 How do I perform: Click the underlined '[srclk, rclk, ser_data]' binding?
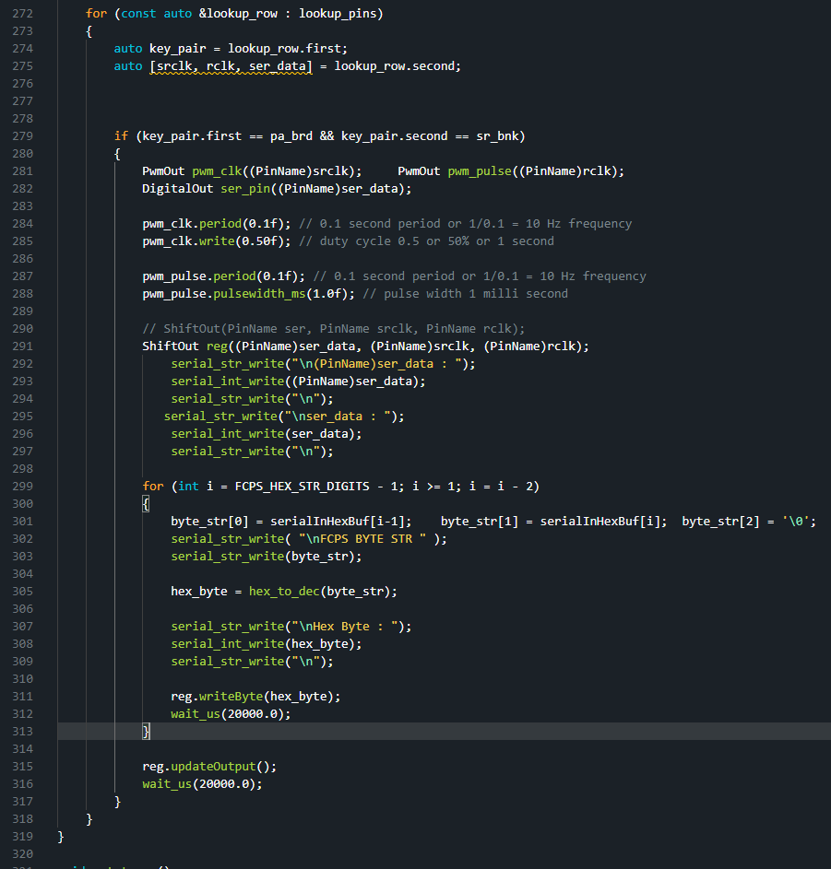[x=231, y=66]
